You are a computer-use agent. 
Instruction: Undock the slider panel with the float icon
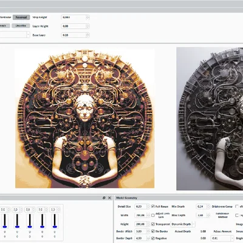tap(104, 198)
